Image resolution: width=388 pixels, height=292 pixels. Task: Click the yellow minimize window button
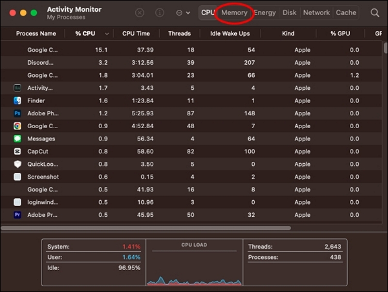coord(23,13)
